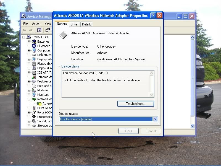Toggle console tree toolbar icon in Device Manager
This screenshot has height=166, width=221.
39,30
